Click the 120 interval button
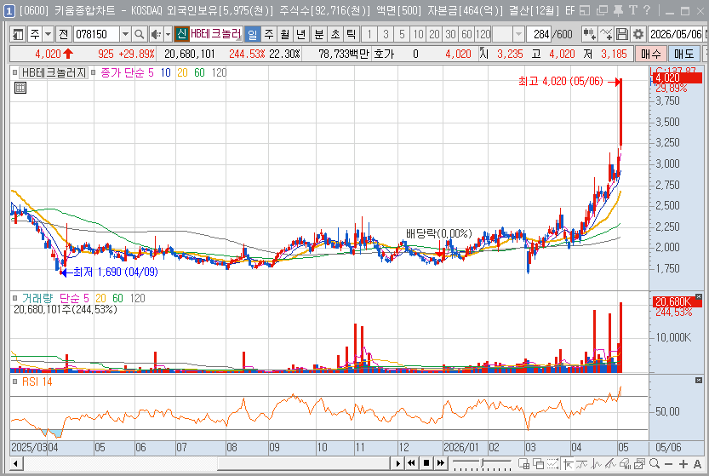The image size is (709, 476). pos(483,34)
